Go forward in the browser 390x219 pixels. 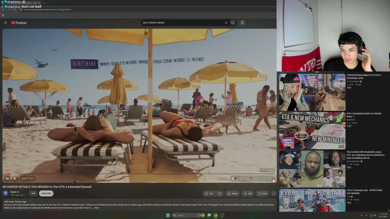9,10
